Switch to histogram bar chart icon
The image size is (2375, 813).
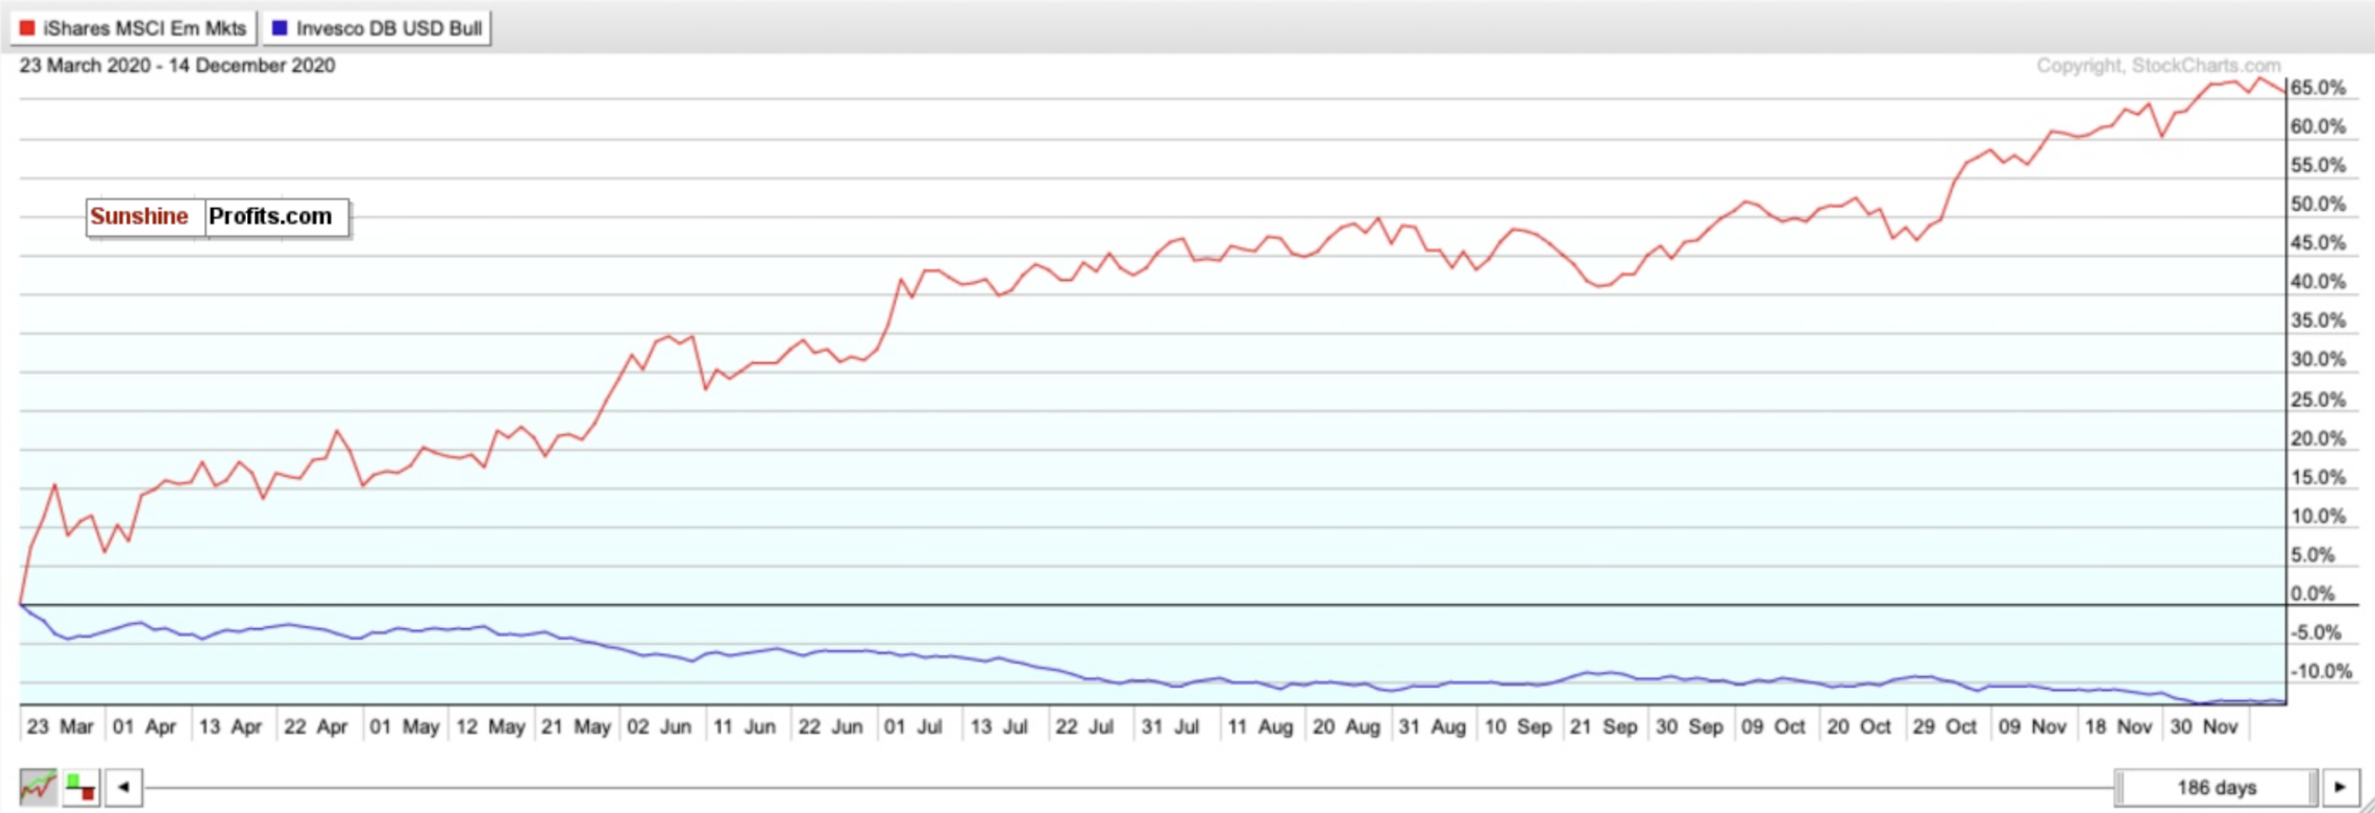click(x=82, y=787)
